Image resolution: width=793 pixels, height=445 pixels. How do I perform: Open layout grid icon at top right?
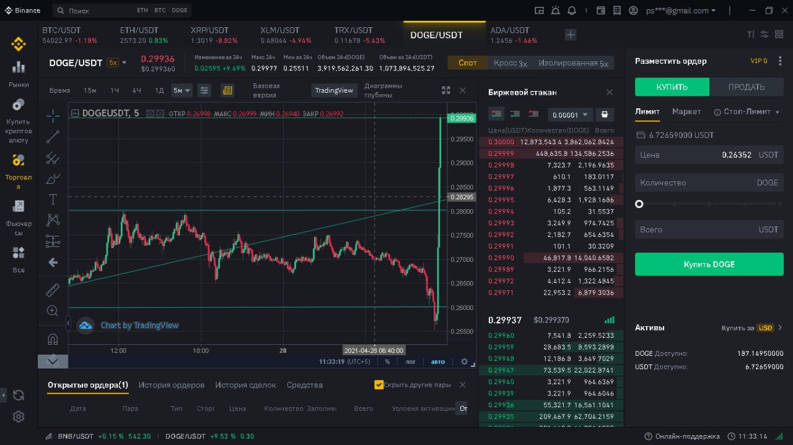point(779,35)
